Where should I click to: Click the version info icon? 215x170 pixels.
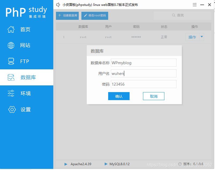click(180, 164)
